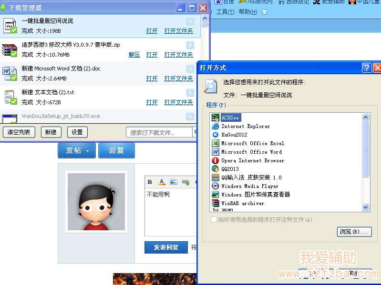381x285 pixels.
Task: Open the 发帖 dropdown button
Action: pyautogui.click(x=77, y=150)
